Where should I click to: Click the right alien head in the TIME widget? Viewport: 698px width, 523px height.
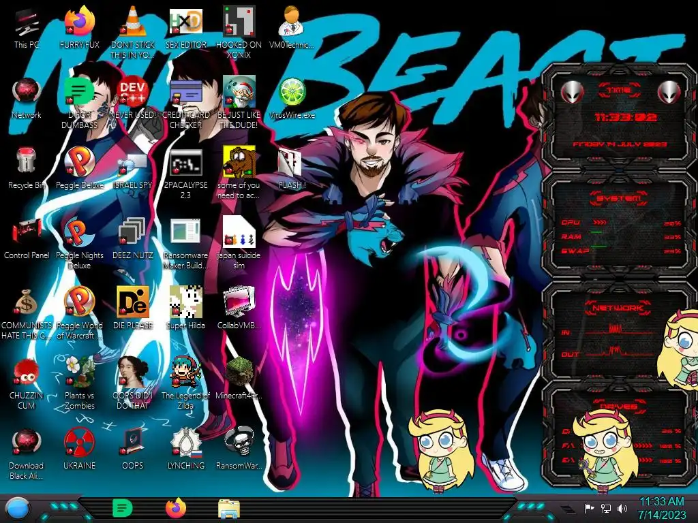[x=669, y=92]
